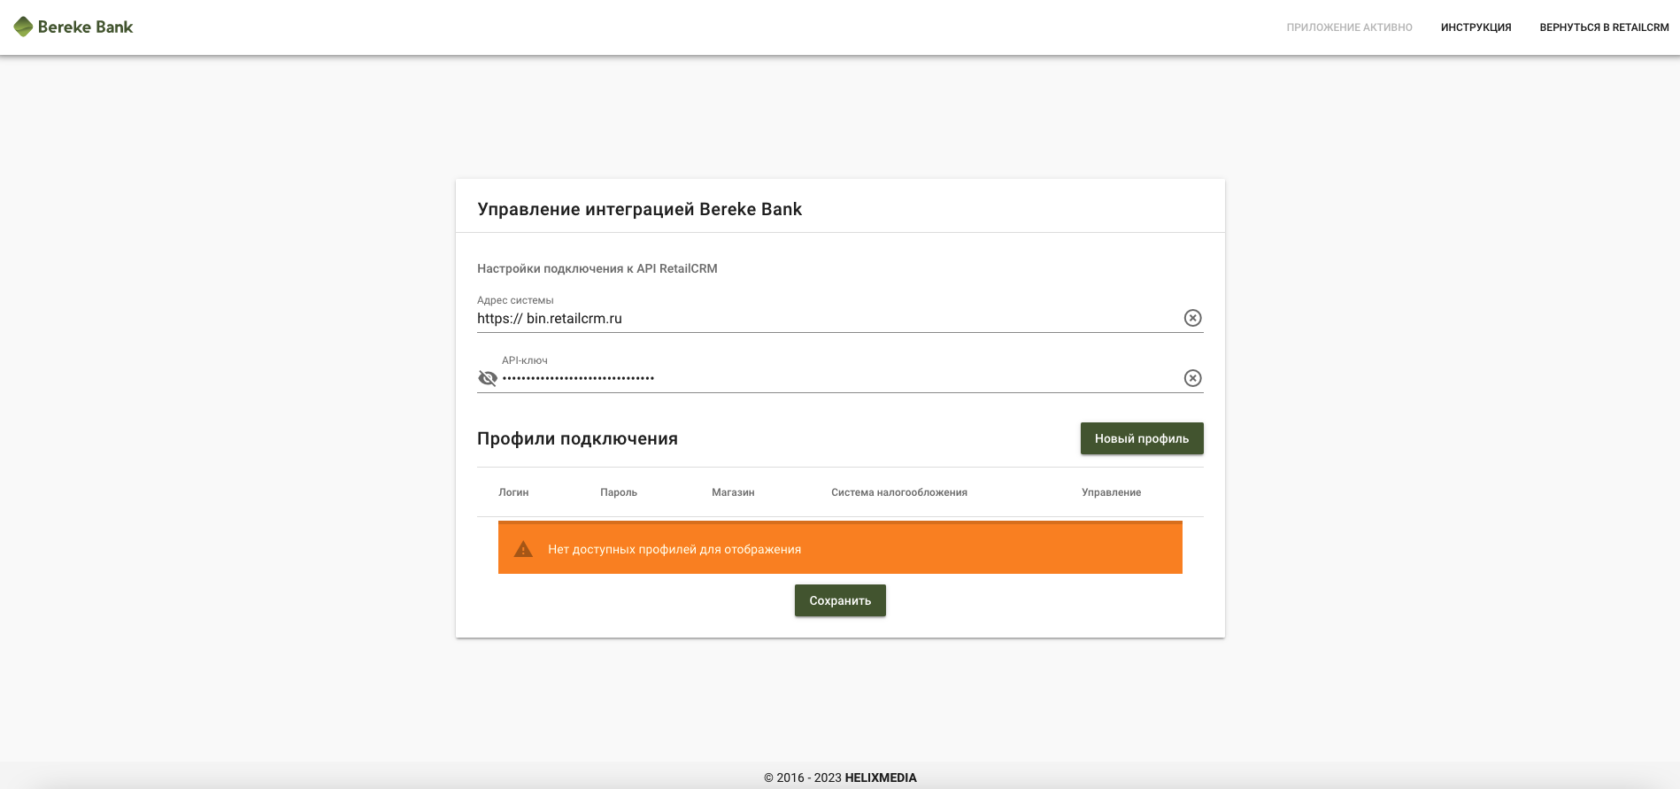
Task: Open the HELIXMEDIA footer link
Action: (x=881, y=777)
